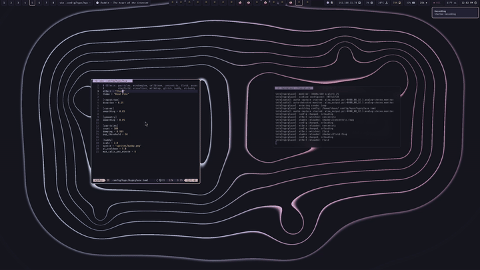The width and height of the screenshot is (480, 270).
Task: Click the 72% status module
Action: pos(397,3)
